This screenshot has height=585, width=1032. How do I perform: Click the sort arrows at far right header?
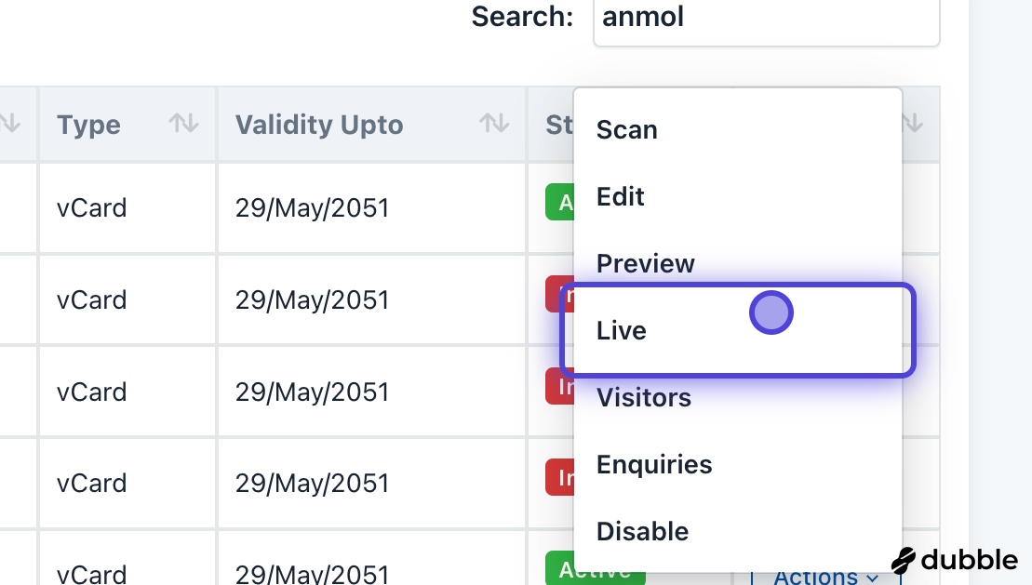pos(914,122)
